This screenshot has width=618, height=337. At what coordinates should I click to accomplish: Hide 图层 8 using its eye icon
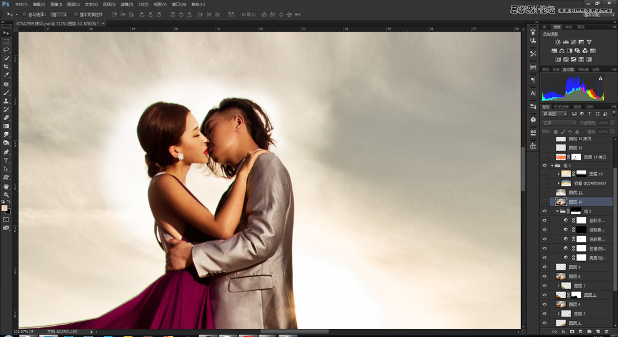(544, 277)
